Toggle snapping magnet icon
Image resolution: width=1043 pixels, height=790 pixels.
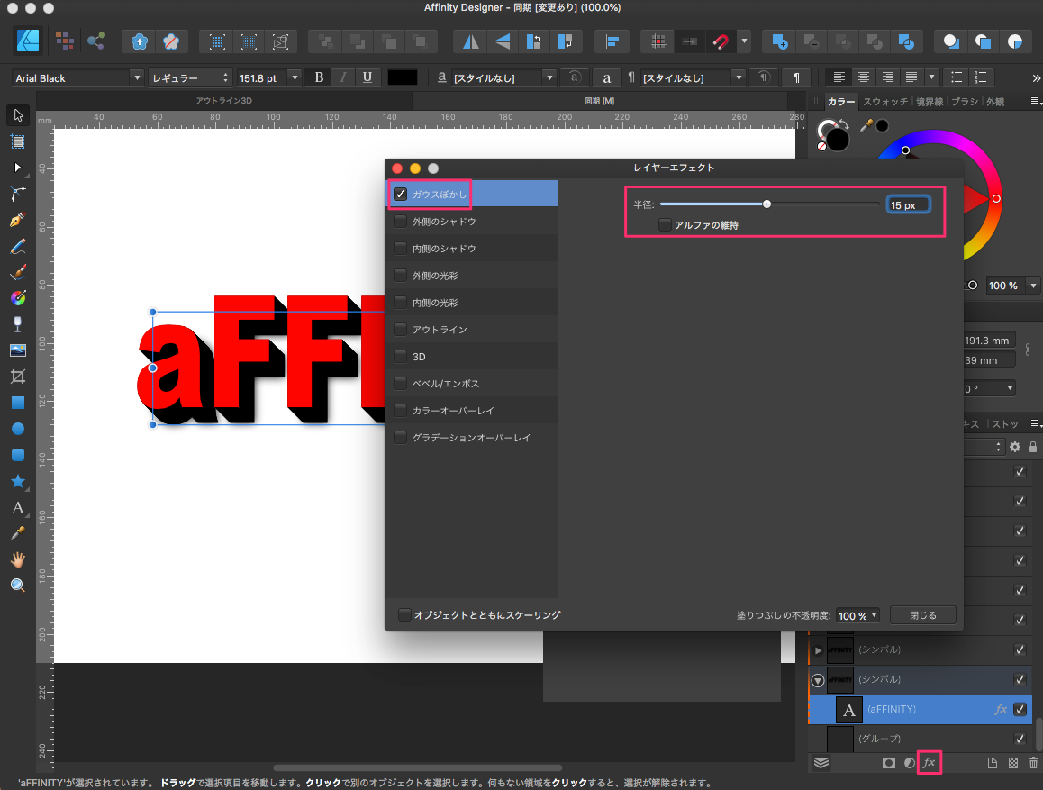pyautogui.click(x=721, y=42)
